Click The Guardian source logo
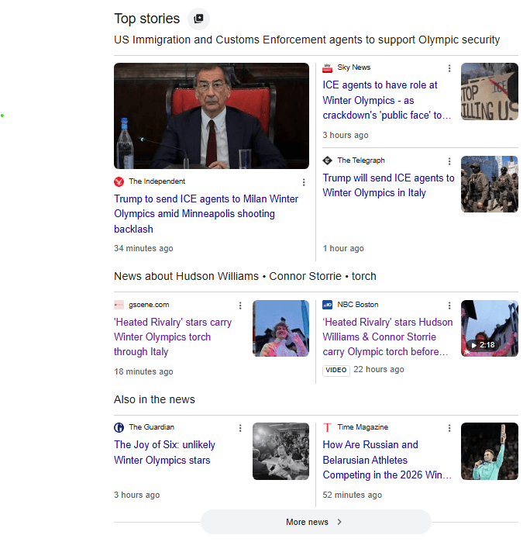The width and height of the screenshot is (530, 542). (119, 427)
